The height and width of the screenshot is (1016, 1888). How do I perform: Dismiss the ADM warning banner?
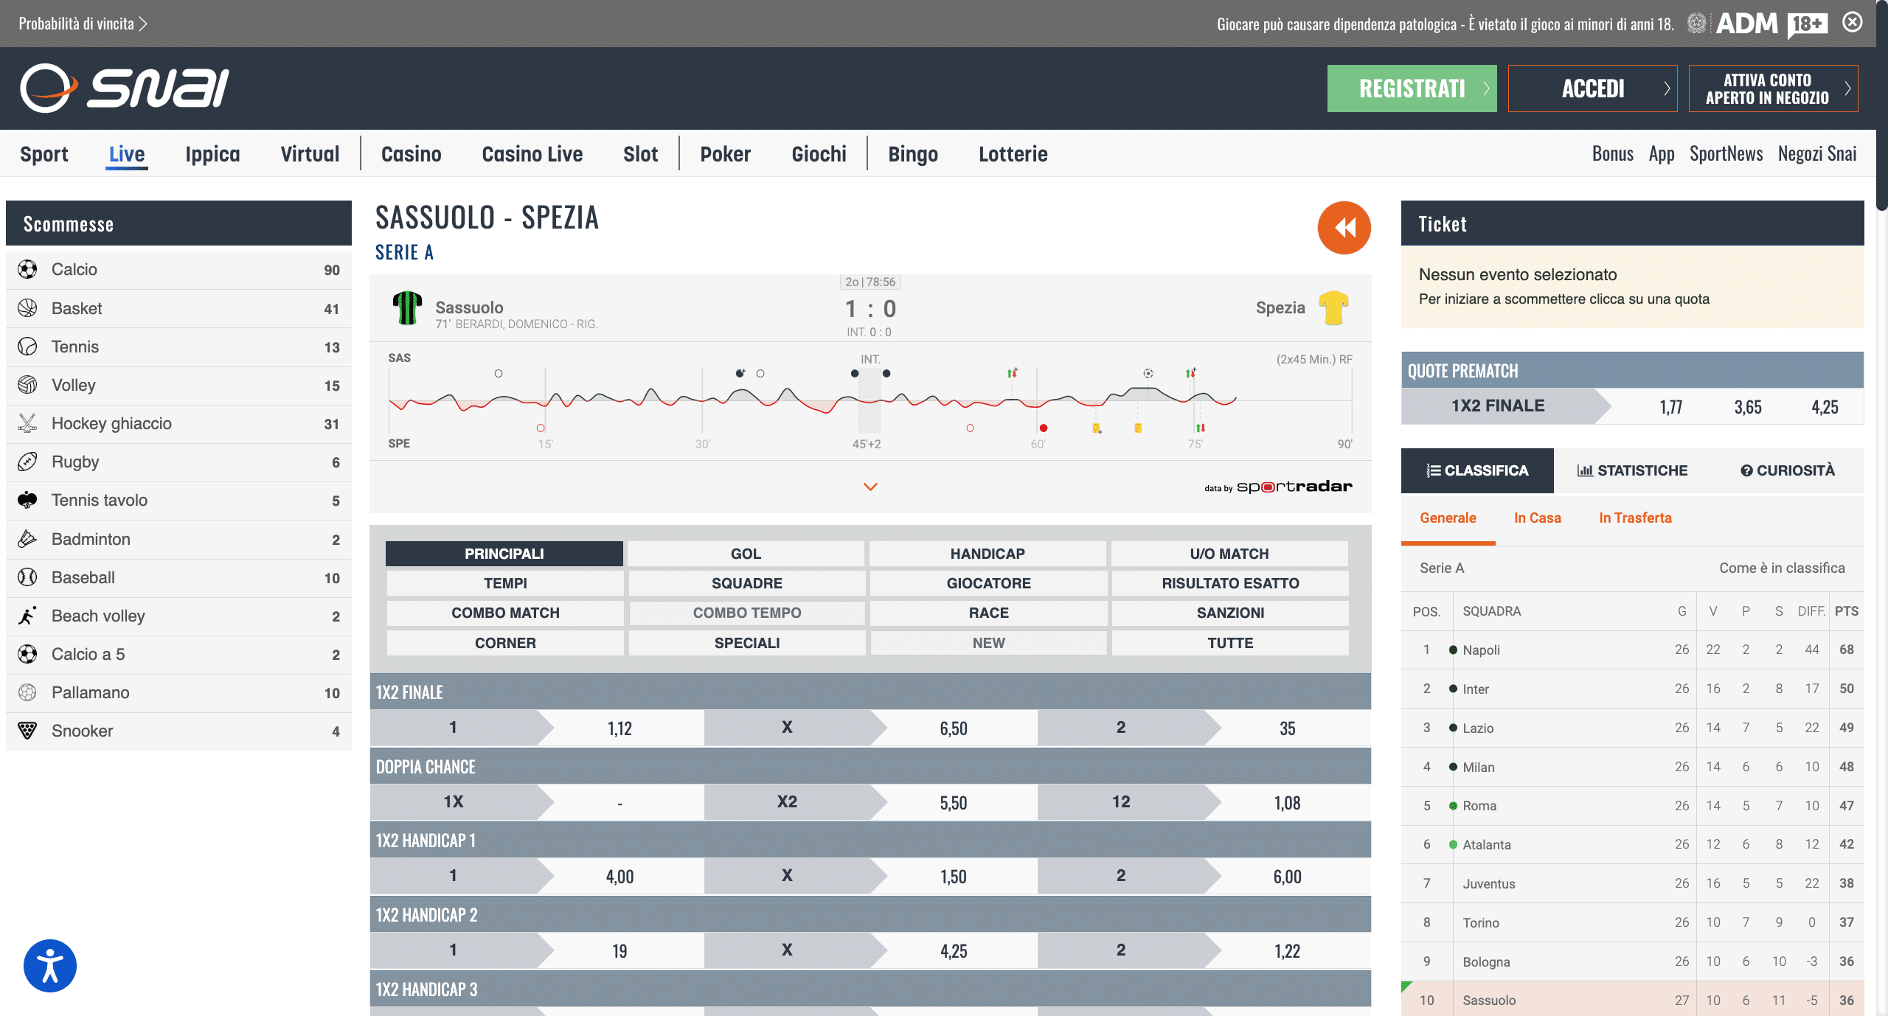tap(1852, 22)
